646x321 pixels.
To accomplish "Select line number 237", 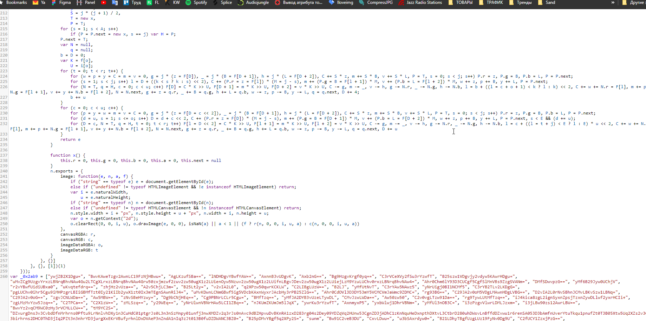I will [x=4, y=155].
